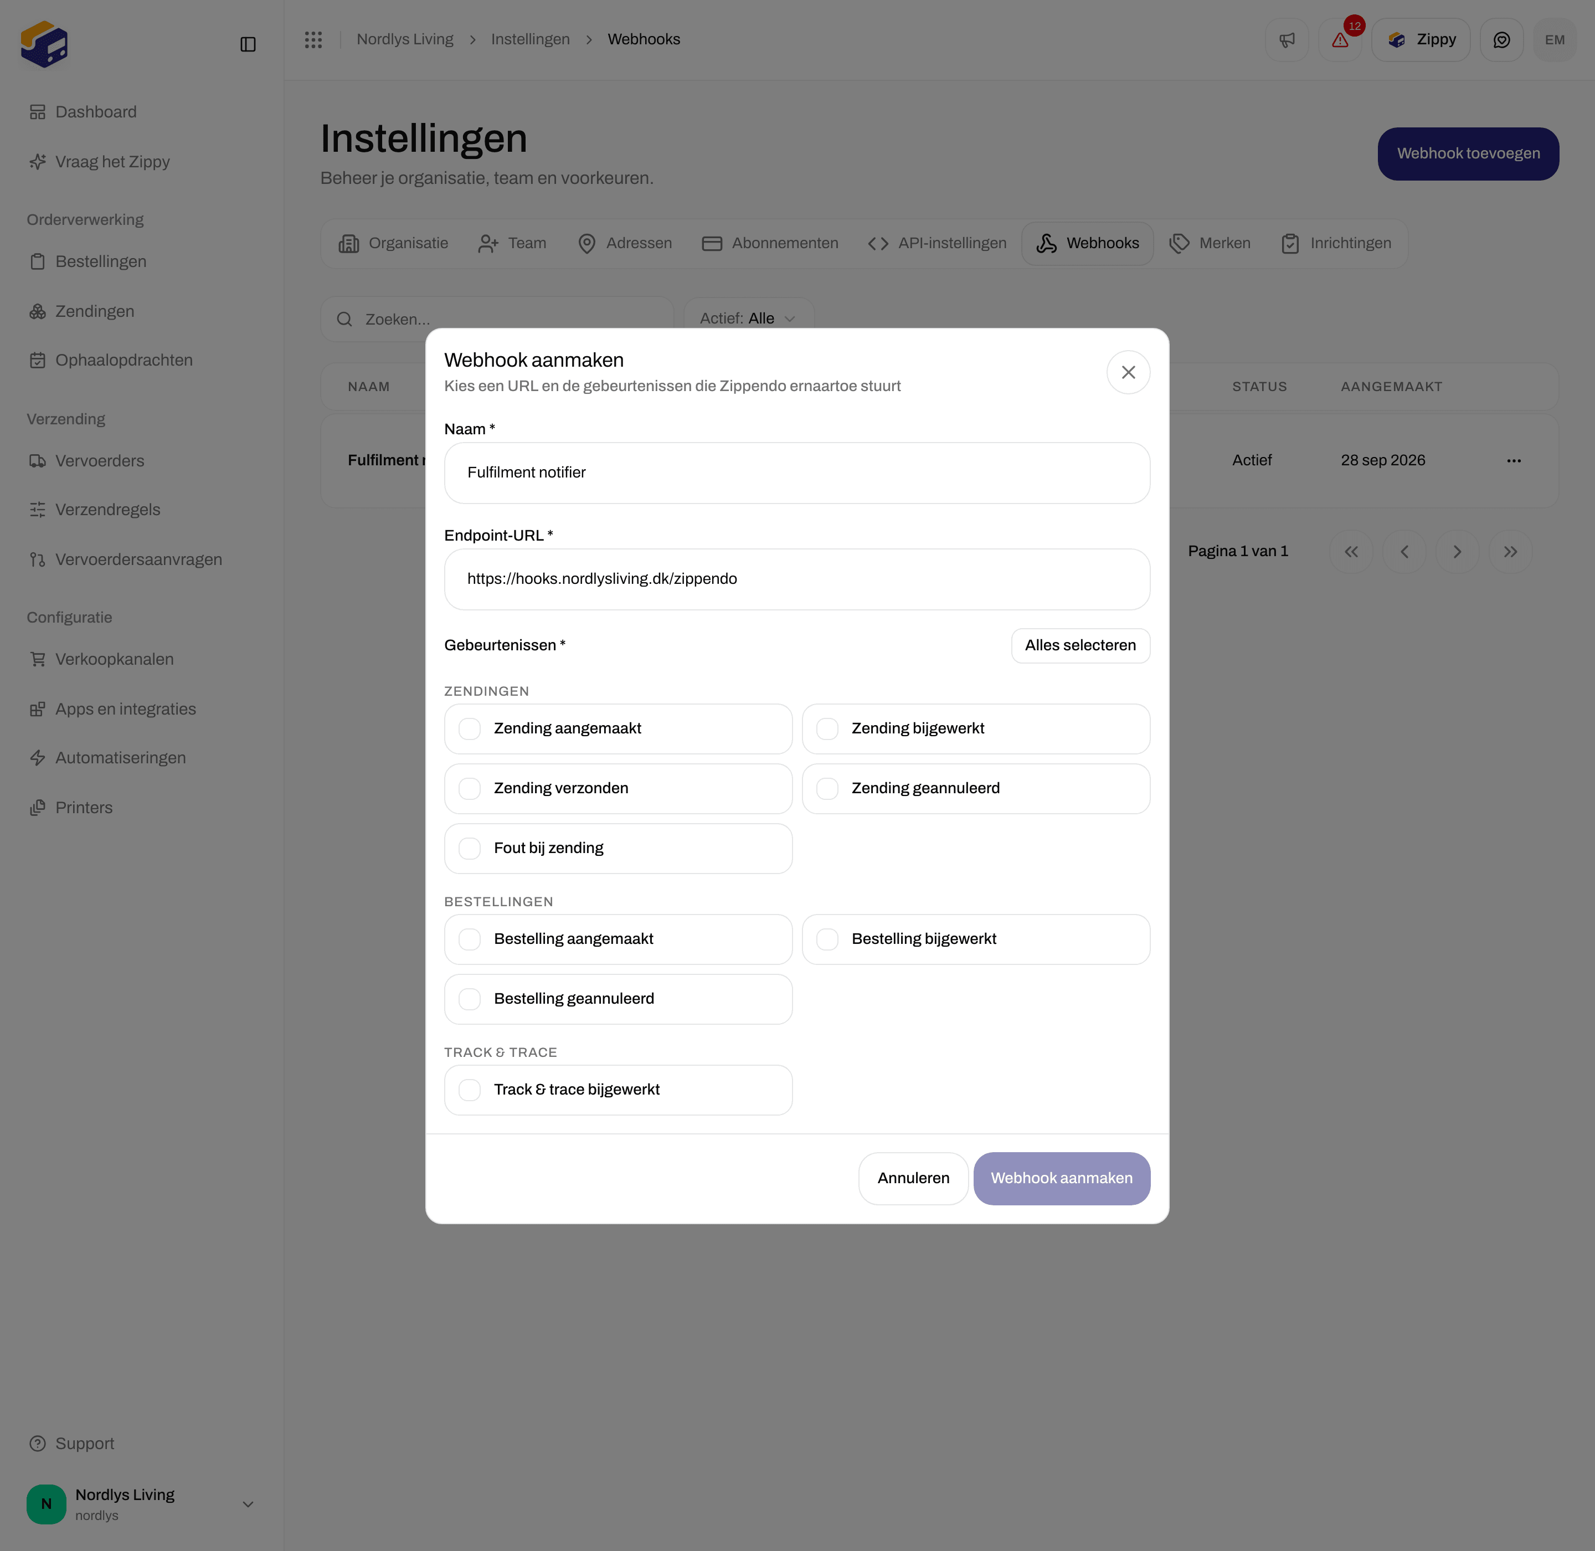This screenshot has width=1595, height=1551.
Task: Open the row actions three-dots menu
Action: (x=1514, y=461)
